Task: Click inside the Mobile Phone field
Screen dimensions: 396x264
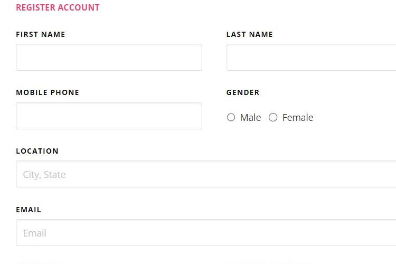Action: pos(109,116)
